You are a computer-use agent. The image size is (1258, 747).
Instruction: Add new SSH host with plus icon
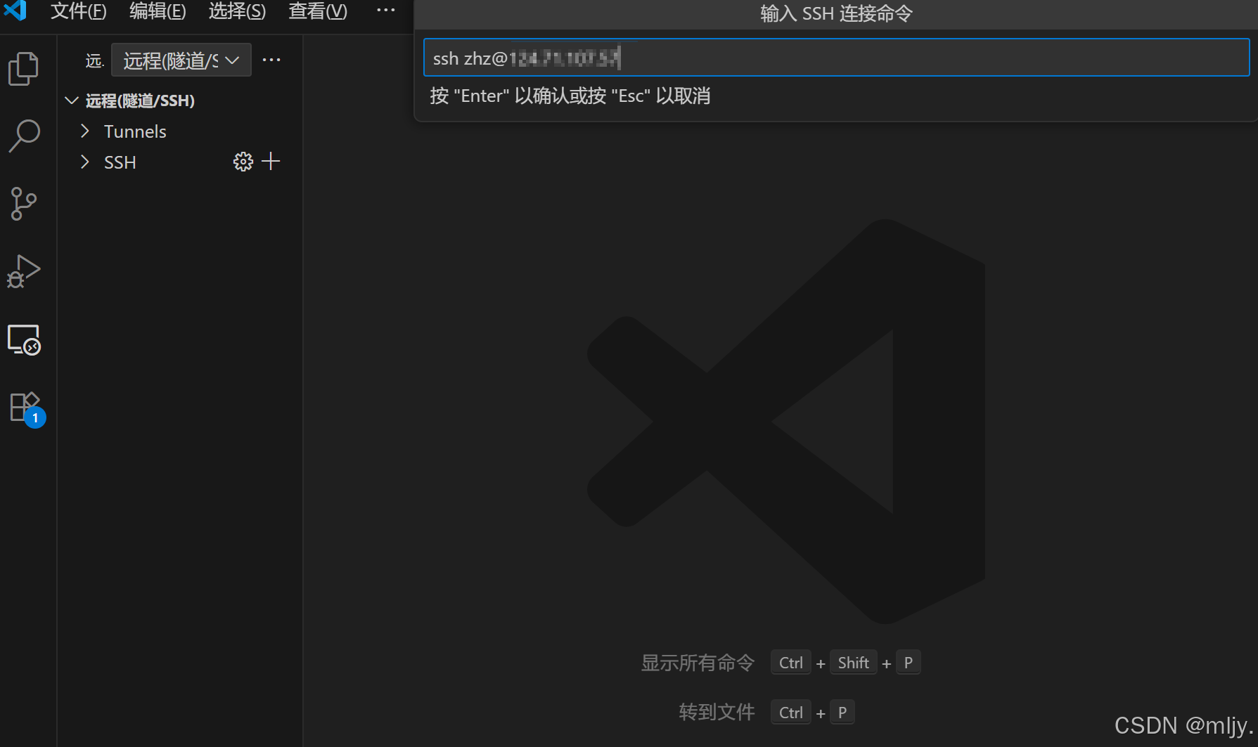pos(271,162)
